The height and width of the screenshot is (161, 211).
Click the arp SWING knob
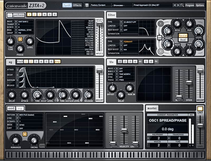point(34,140)
